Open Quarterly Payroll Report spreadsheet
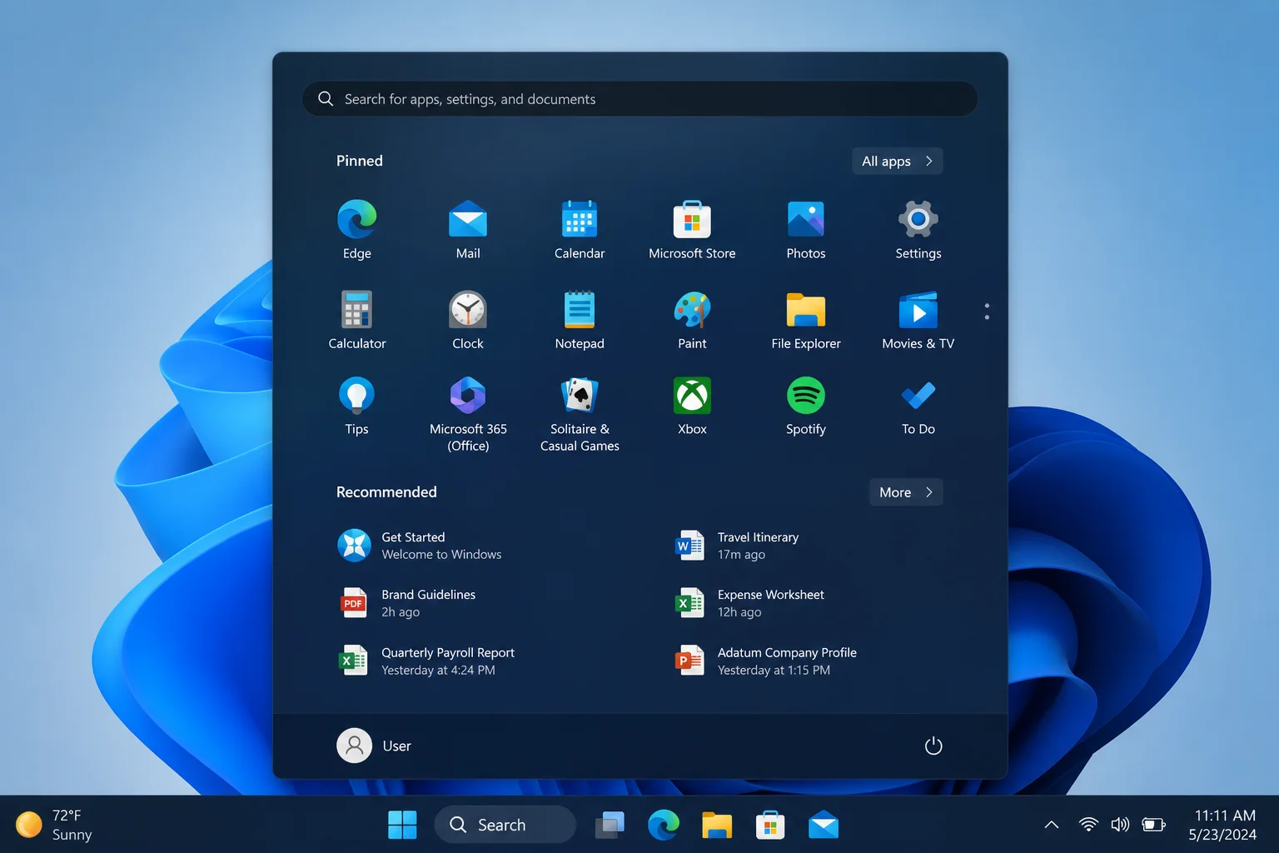This screenshot has width=1279, height=853. click(x=426, y=661)
